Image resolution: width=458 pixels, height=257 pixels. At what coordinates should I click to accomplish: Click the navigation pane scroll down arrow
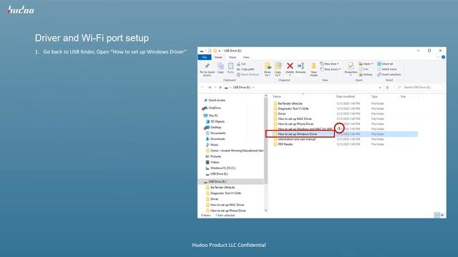tap(265, 211)
